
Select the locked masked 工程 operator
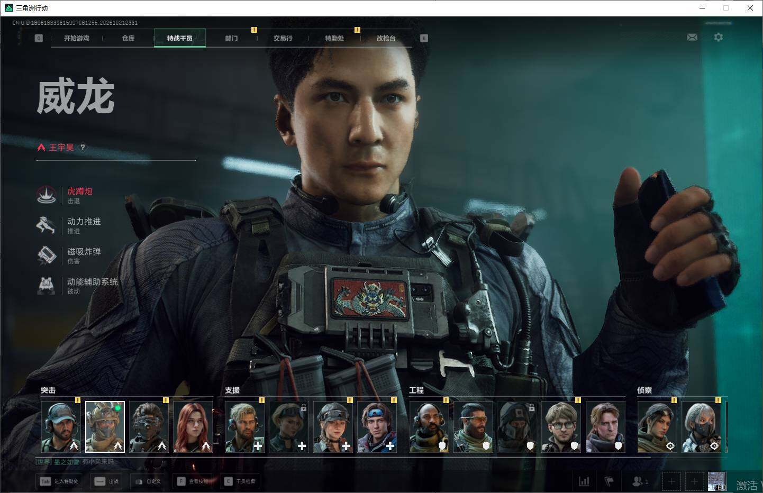[517, 427]
